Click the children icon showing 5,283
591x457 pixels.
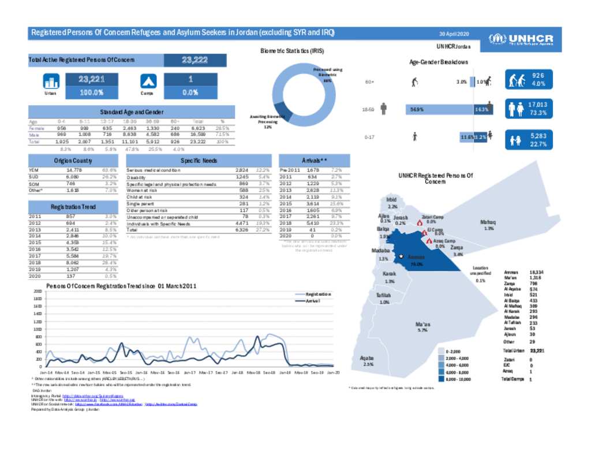click(514, 139)
